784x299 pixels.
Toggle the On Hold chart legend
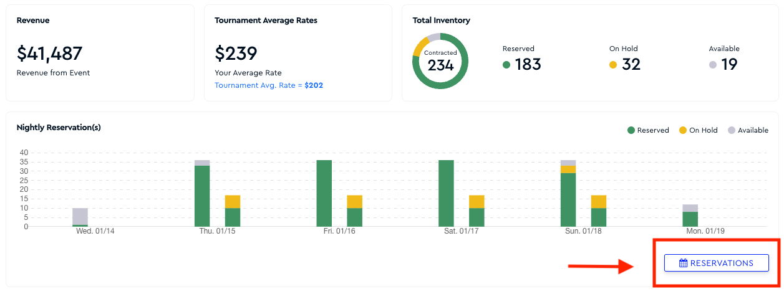click(698, 130)
